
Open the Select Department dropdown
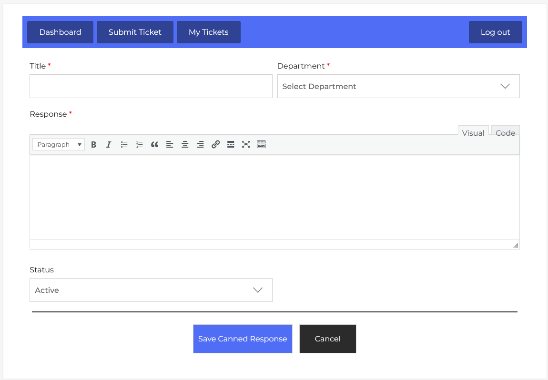(x=398, y=86)
